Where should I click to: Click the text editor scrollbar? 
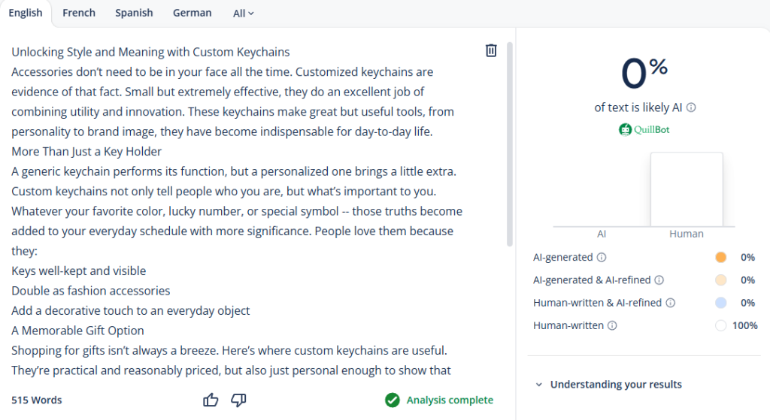tap(510, 143)
